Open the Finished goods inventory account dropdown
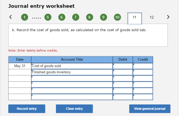179x116 pixels. [72, 72]
